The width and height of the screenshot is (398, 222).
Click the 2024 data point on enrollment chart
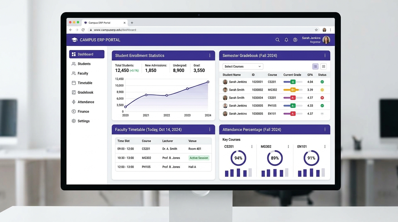208,82
